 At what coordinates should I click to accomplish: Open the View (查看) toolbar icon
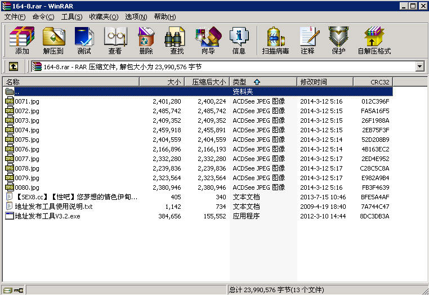[x=115, y=40]
